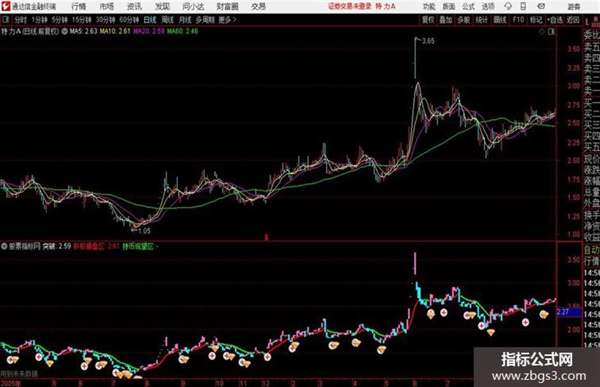
Task: Click the mobile phone icon
Action: [523, 6]
